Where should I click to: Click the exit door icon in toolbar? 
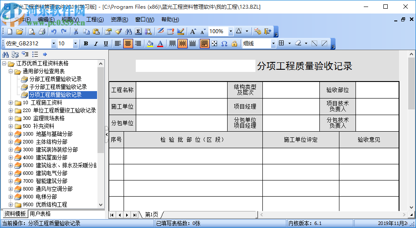(268, 31)
